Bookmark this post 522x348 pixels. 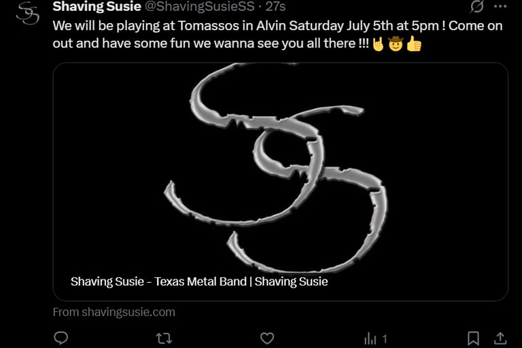click(x=473, y=338)
